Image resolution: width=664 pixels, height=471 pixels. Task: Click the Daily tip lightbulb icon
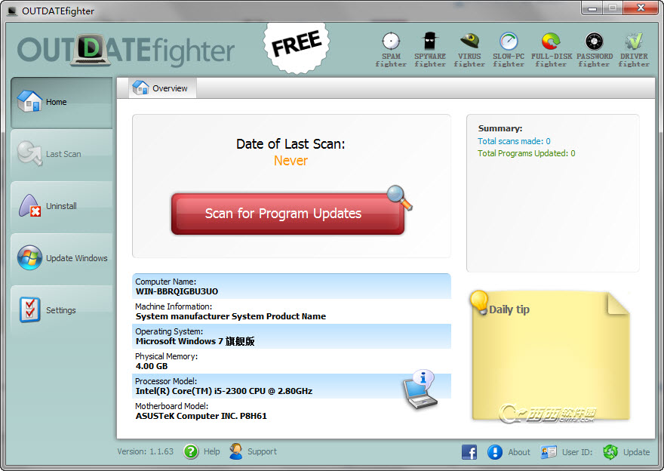[479, 303]
